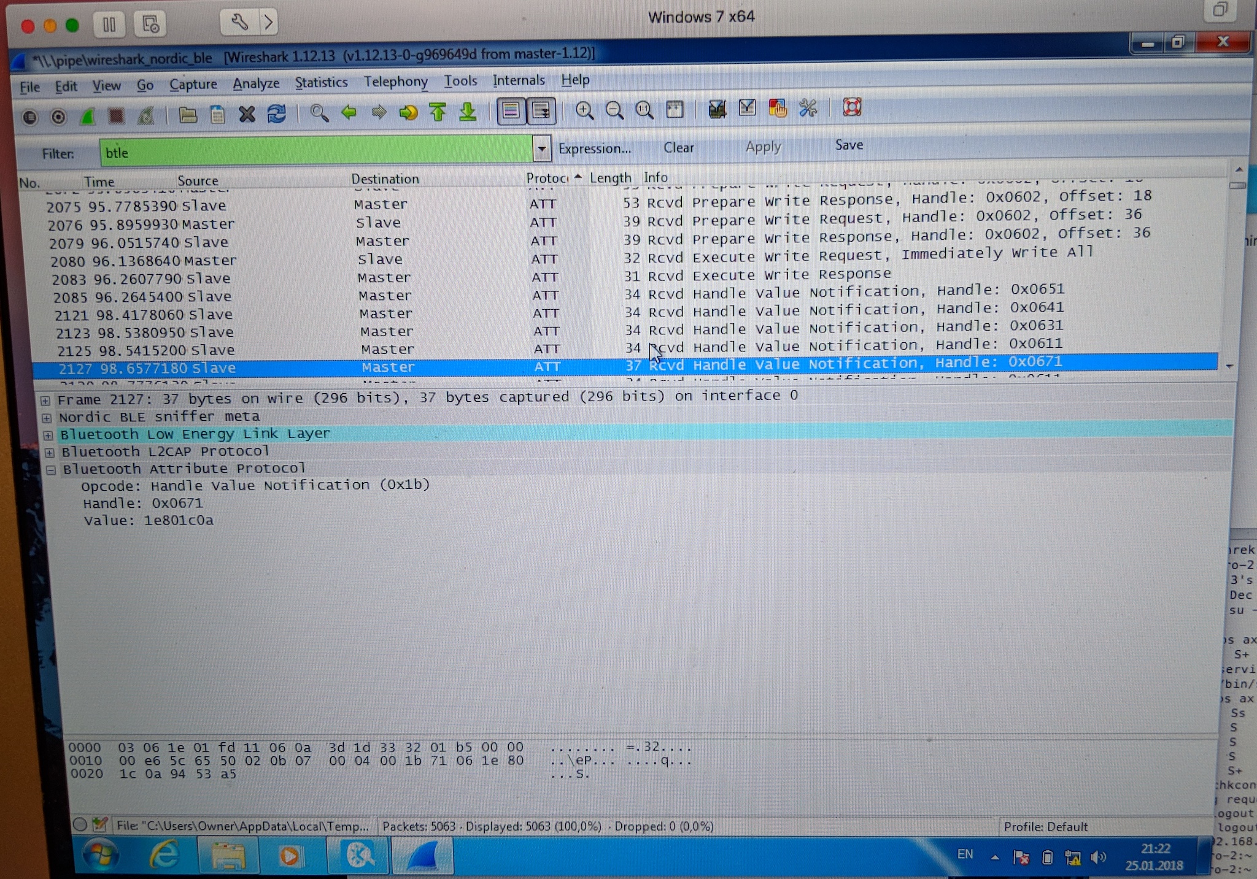The width and height of the screenshot is (1257, 879).
Task: Open preferences (wrench and screwdriver icon)
Action: (x=808, y=108)
